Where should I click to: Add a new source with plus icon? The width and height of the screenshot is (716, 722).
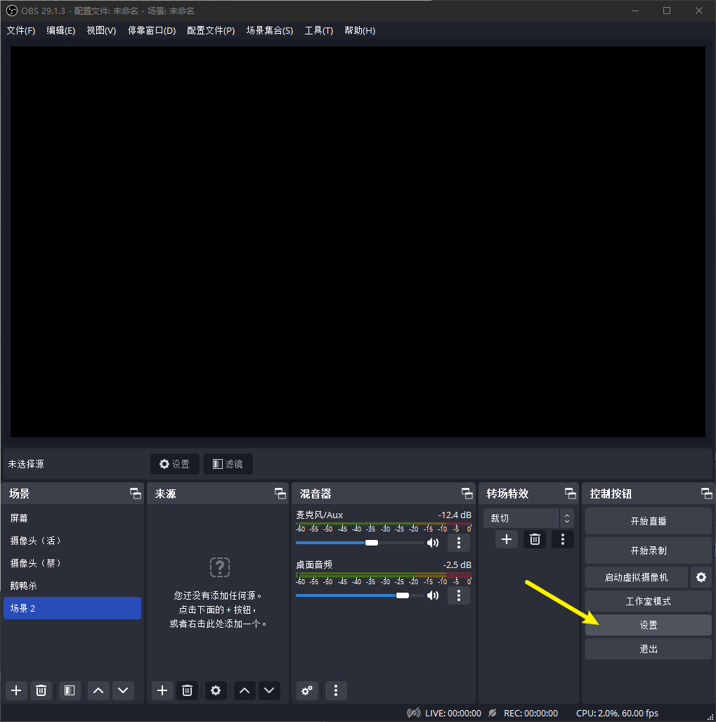(162, 690)
